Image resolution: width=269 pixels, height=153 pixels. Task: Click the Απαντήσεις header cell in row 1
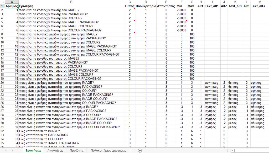(x=166, y=6)
